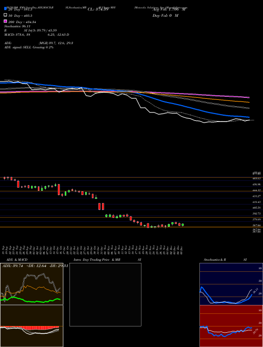263x347 pixels.
Task: Click the 431.27 price axis label
Action: click(x=257, y=196)
